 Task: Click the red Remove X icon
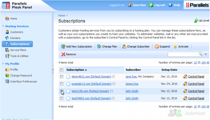[x=63, y=54]
